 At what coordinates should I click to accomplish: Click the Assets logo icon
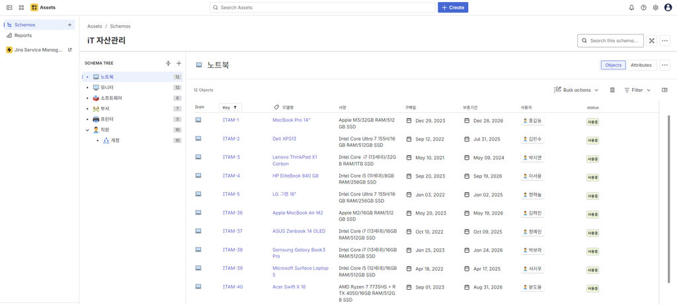[x=34, y=7]
